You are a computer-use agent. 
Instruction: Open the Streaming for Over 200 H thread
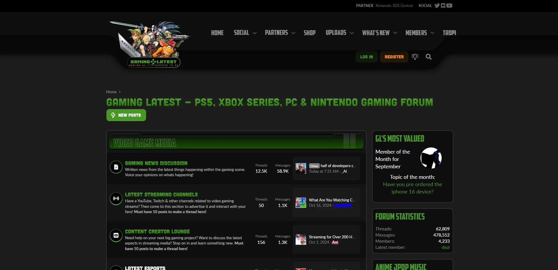pos(332,237)
